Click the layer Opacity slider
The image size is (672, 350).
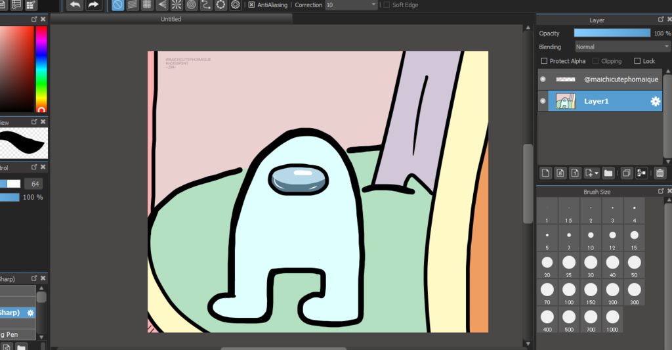612,33
